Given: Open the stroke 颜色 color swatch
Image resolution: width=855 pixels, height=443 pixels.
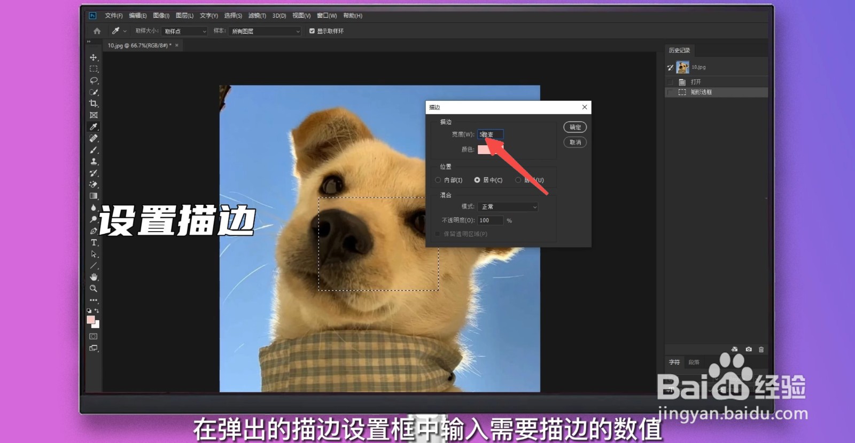Looking at the screenshot, I should point(490,149).
